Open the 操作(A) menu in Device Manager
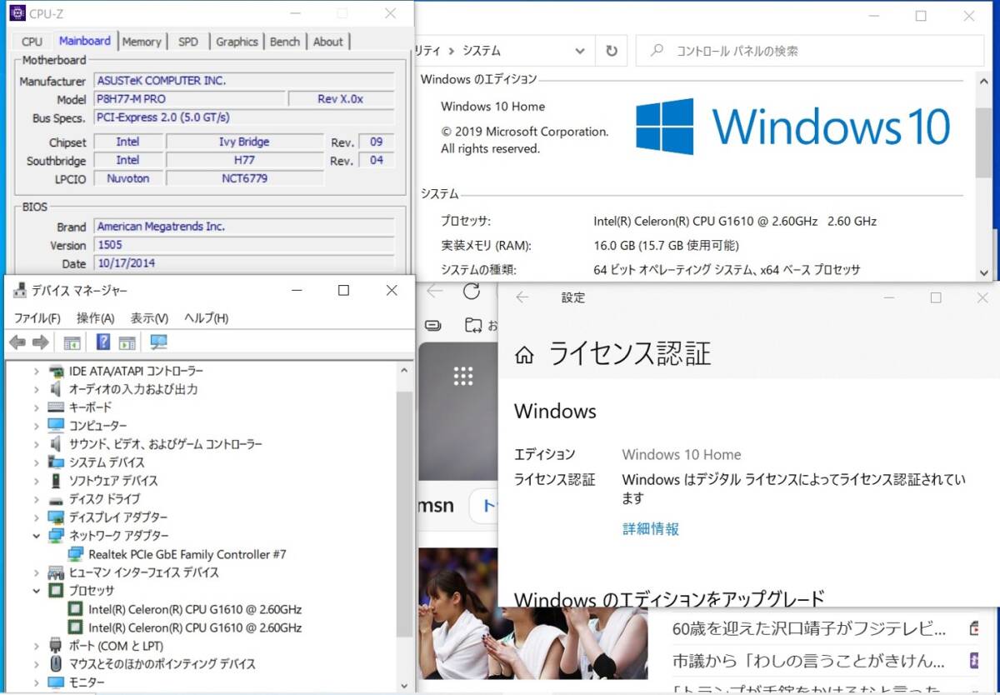The width and height of the screenshot is (1000, 695). [95, 318]
